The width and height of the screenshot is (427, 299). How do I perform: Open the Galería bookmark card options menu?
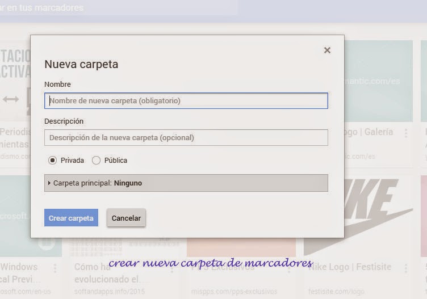click(x=406, y=133)
